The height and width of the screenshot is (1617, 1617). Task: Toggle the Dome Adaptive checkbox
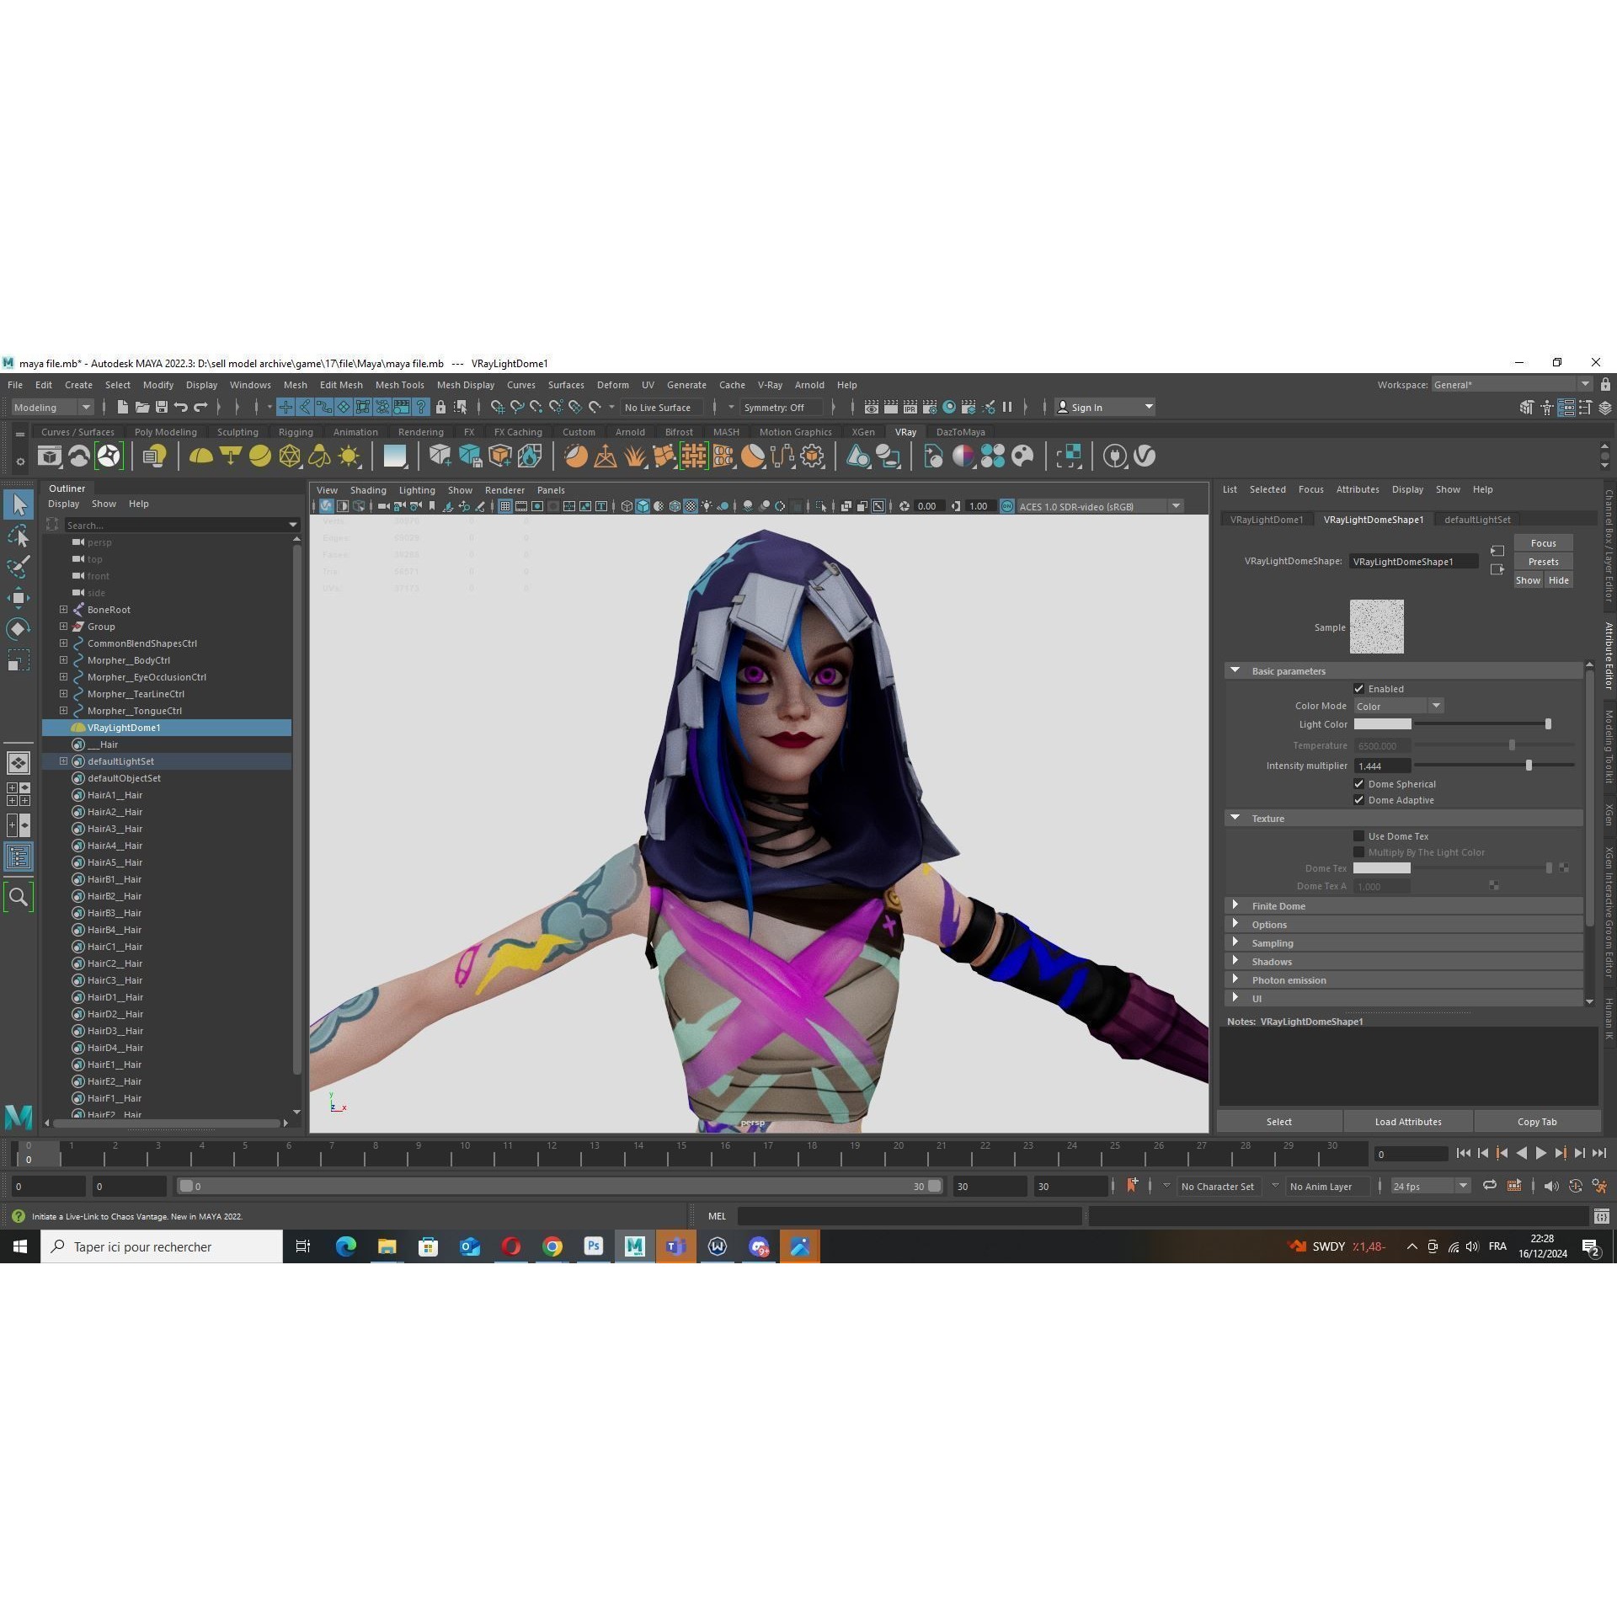[x=1358, y=800]
